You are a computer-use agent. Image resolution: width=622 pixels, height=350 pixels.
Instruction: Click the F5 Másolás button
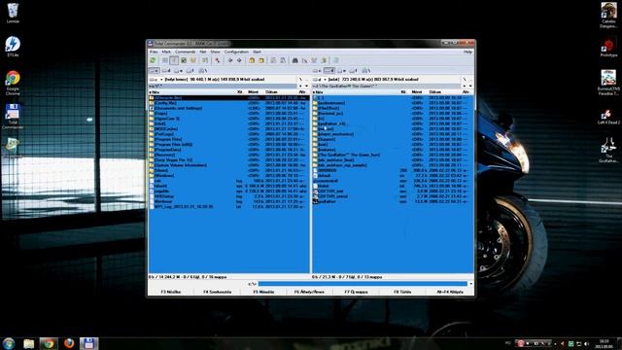(x=263, y=292)
